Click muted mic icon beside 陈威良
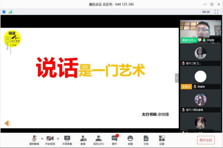The image size is (223, 148). 195,87
